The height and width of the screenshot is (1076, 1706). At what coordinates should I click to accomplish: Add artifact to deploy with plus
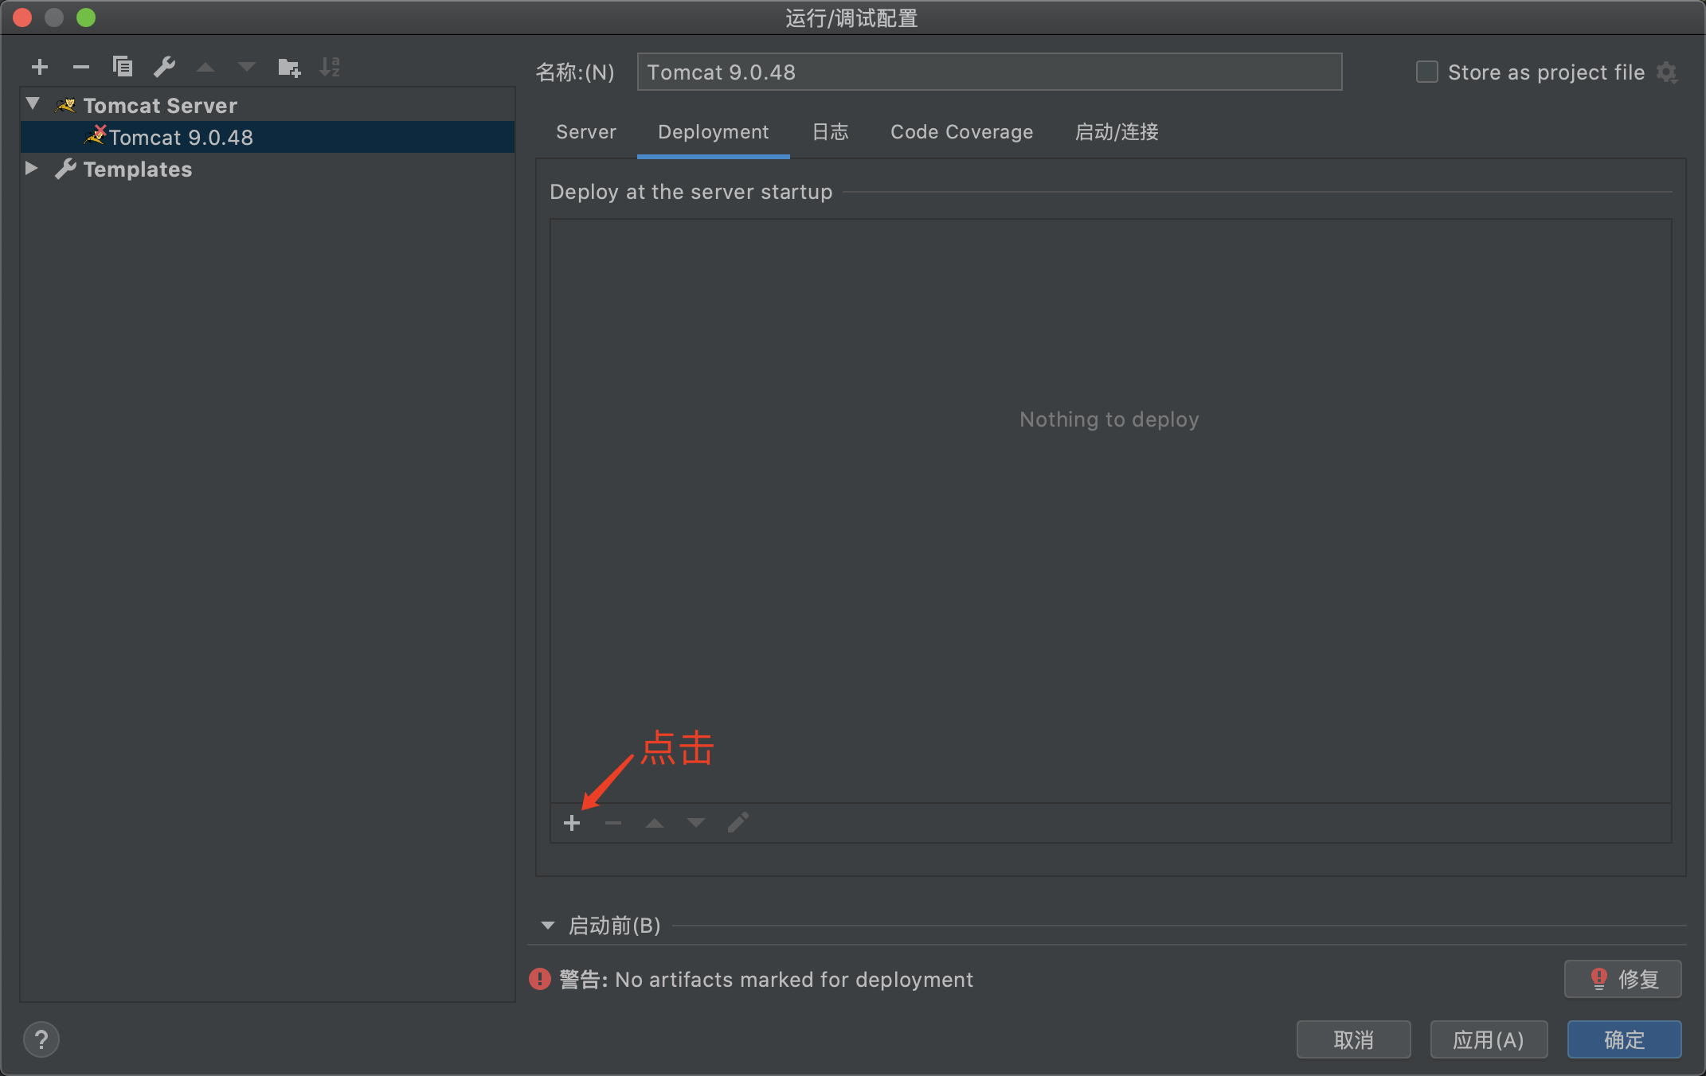click(x=572, y=823)
